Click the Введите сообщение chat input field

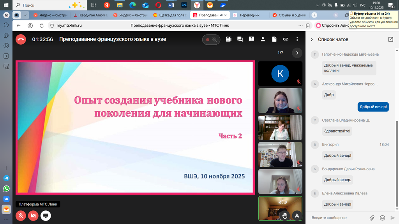(337, 218)
